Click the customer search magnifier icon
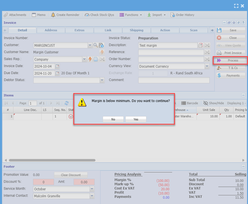This screenshot has height=204, width=248. [95, 45]
